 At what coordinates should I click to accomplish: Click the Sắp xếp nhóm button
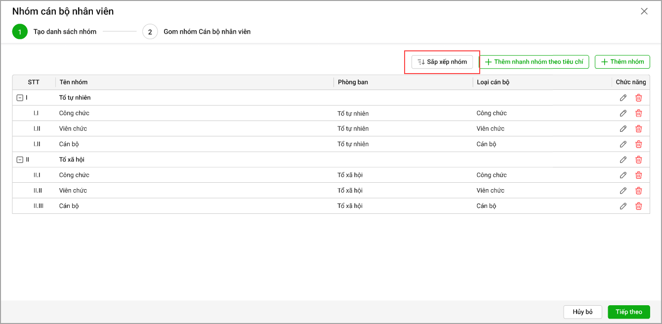pos(442,62)
